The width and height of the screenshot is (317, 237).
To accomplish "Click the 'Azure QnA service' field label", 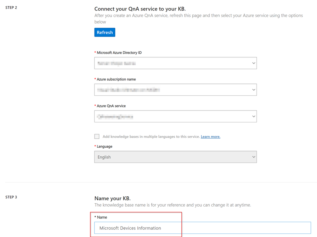I will [x=111, y=106].
